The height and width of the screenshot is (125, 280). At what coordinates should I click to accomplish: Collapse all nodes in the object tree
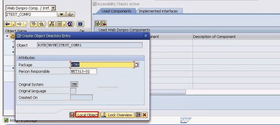click(41, 24)
